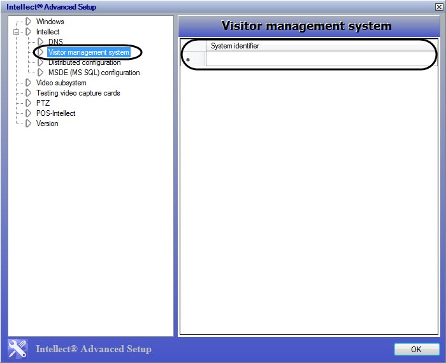Collapse the Intellect tree node
446x363 pixels.
[x=16, y=32]
